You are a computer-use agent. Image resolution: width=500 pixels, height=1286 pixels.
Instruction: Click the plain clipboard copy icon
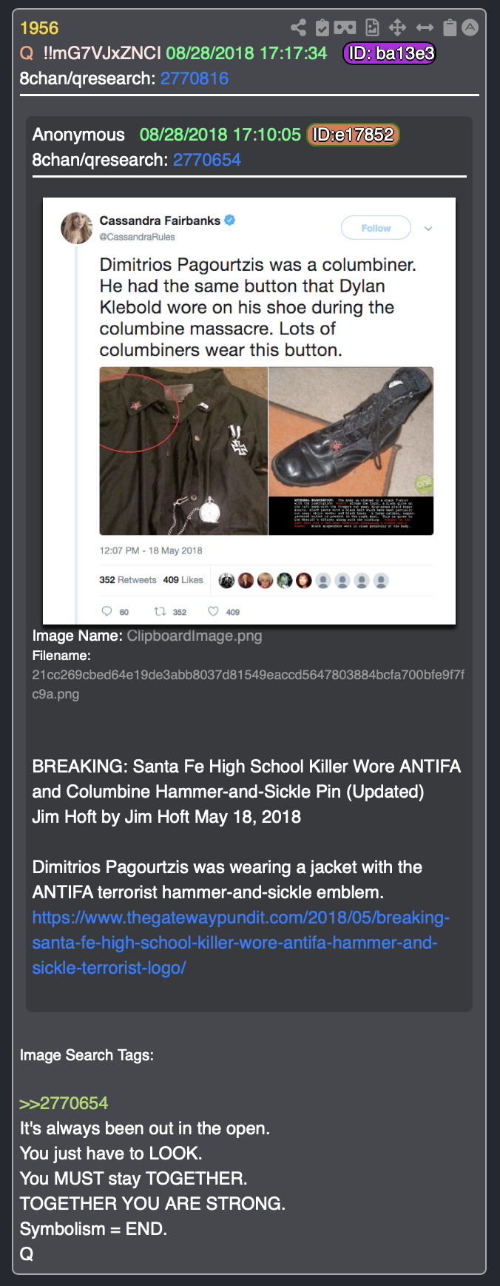tap(449, 28)
